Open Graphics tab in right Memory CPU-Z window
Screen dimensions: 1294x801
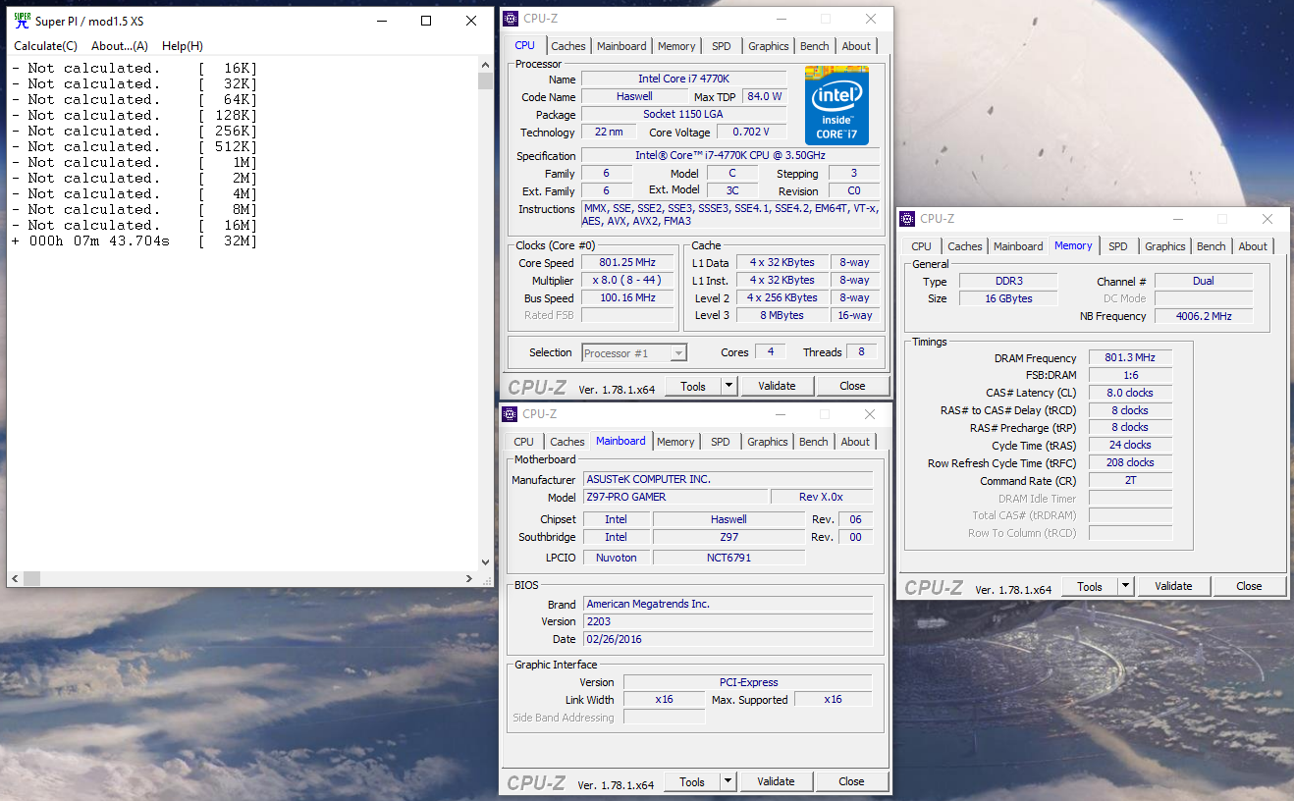1165,246
